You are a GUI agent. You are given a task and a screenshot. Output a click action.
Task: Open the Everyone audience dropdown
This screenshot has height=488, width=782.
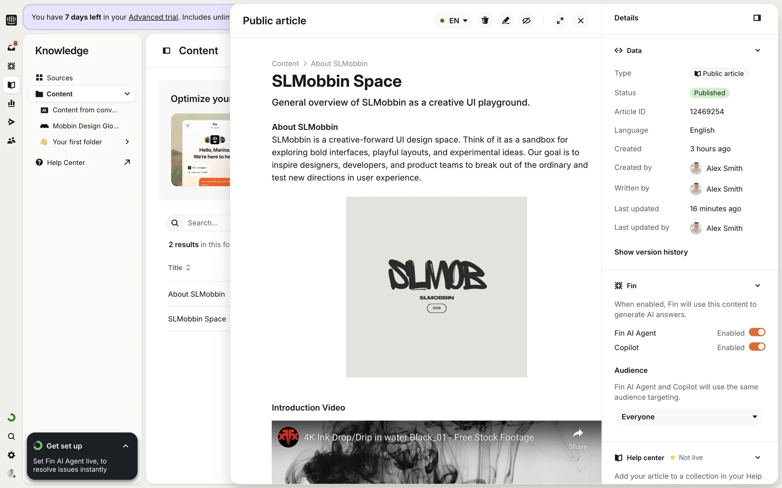[688, 417]
